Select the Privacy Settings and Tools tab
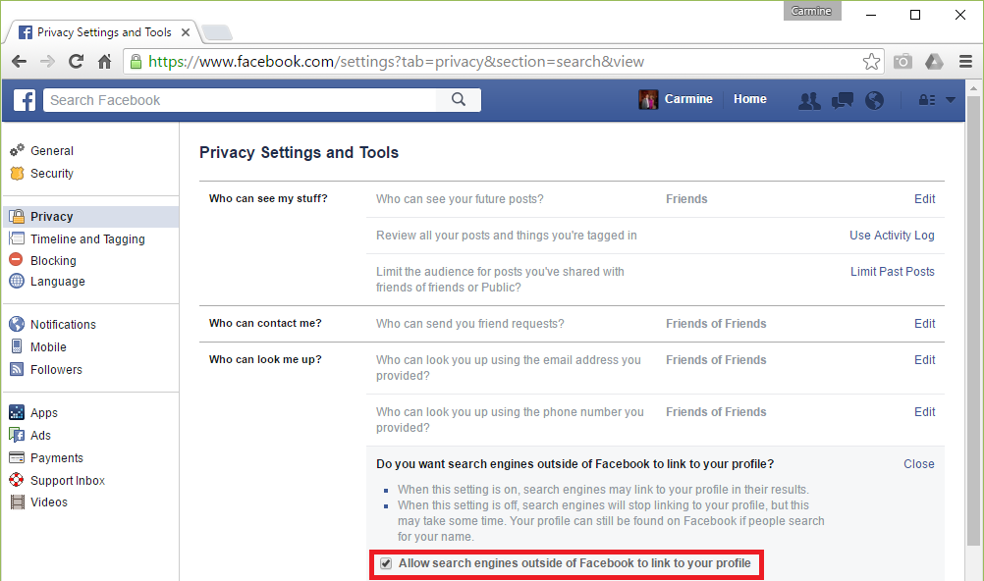 [x=103, y=32]
